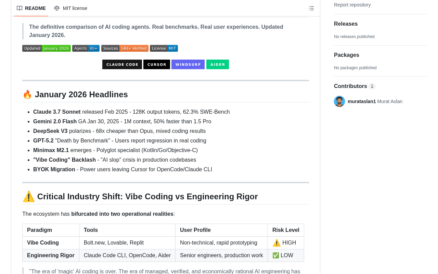Click the Updated January 2026 badge
Viewport: 438px width, 274px height.
[47, 48]
